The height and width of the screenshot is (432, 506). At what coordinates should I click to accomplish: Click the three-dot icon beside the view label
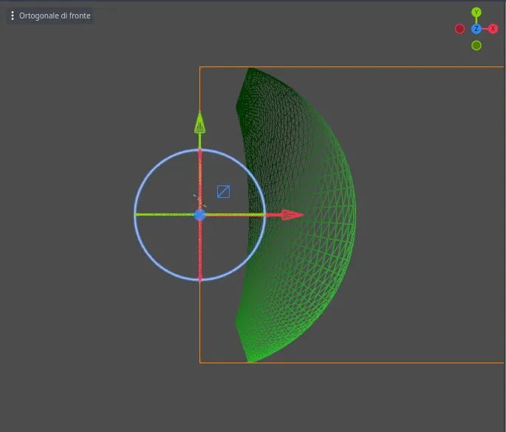[13, 16]
